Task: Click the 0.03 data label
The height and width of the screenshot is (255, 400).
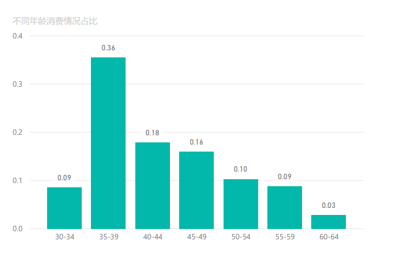Action: (x=329, y=206)
